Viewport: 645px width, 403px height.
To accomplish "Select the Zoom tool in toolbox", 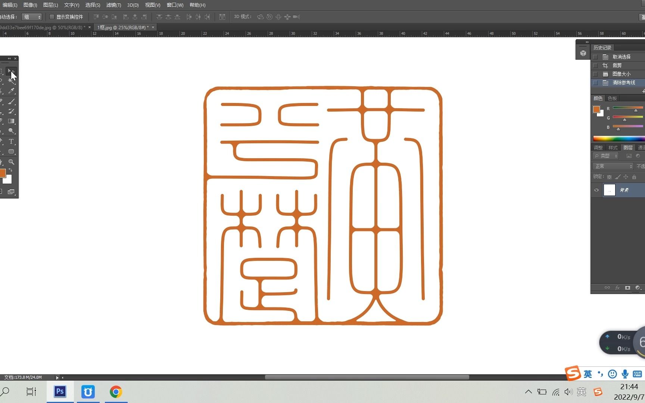I will pyautogui.click(x=12, y=162).
